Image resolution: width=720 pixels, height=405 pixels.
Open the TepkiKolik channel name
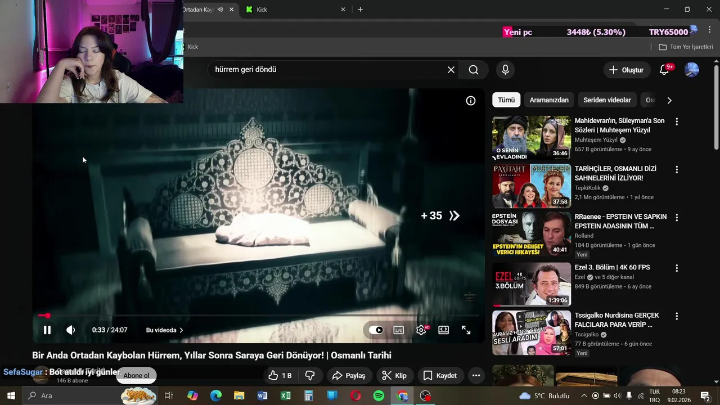click(588, 188)
